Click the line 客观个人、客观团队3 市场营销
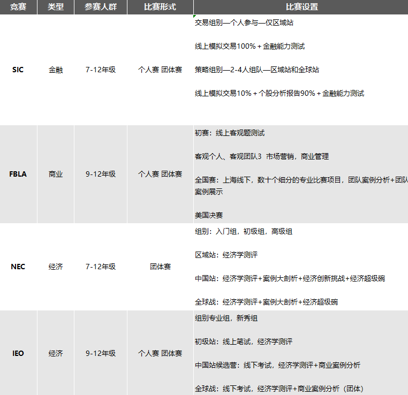 262,156
